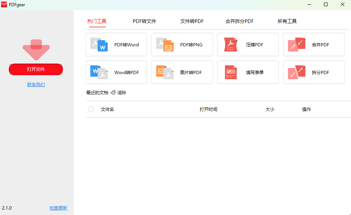Viewport: 351px width, 215px height.
Task: Click the PDFgear logo in title bar
Action: tap(4, 4)
